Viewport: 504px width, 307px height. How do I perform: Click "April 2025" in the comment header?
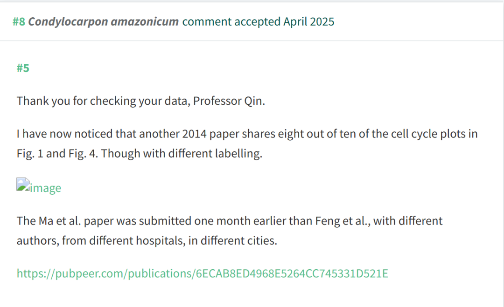click(x=308, y=21)
